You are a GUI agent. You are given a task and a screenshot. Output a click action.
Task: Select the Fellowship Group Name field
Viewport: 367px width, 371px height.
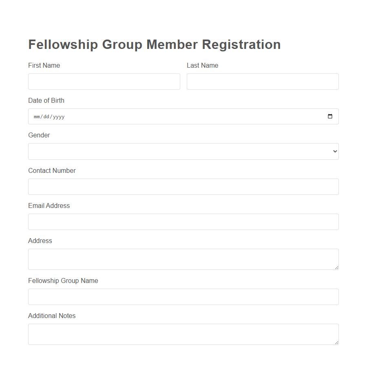click(183, 297)
